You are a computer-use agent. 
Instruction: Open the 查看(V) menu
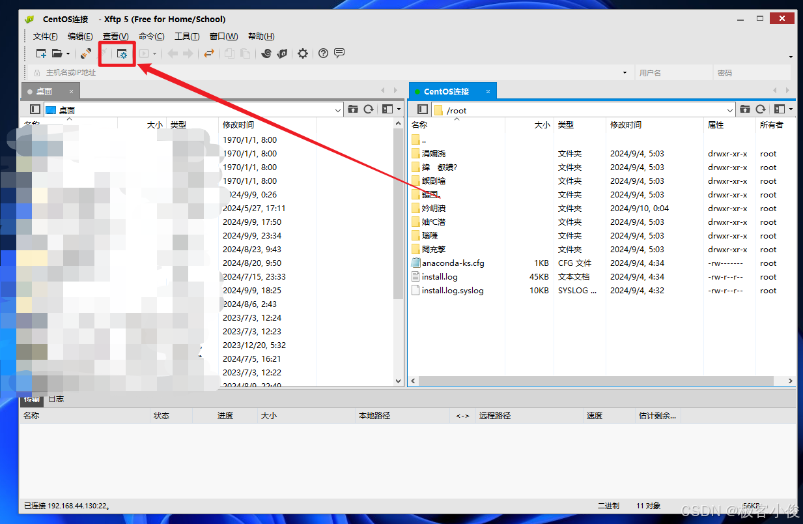tap(116, 36)
